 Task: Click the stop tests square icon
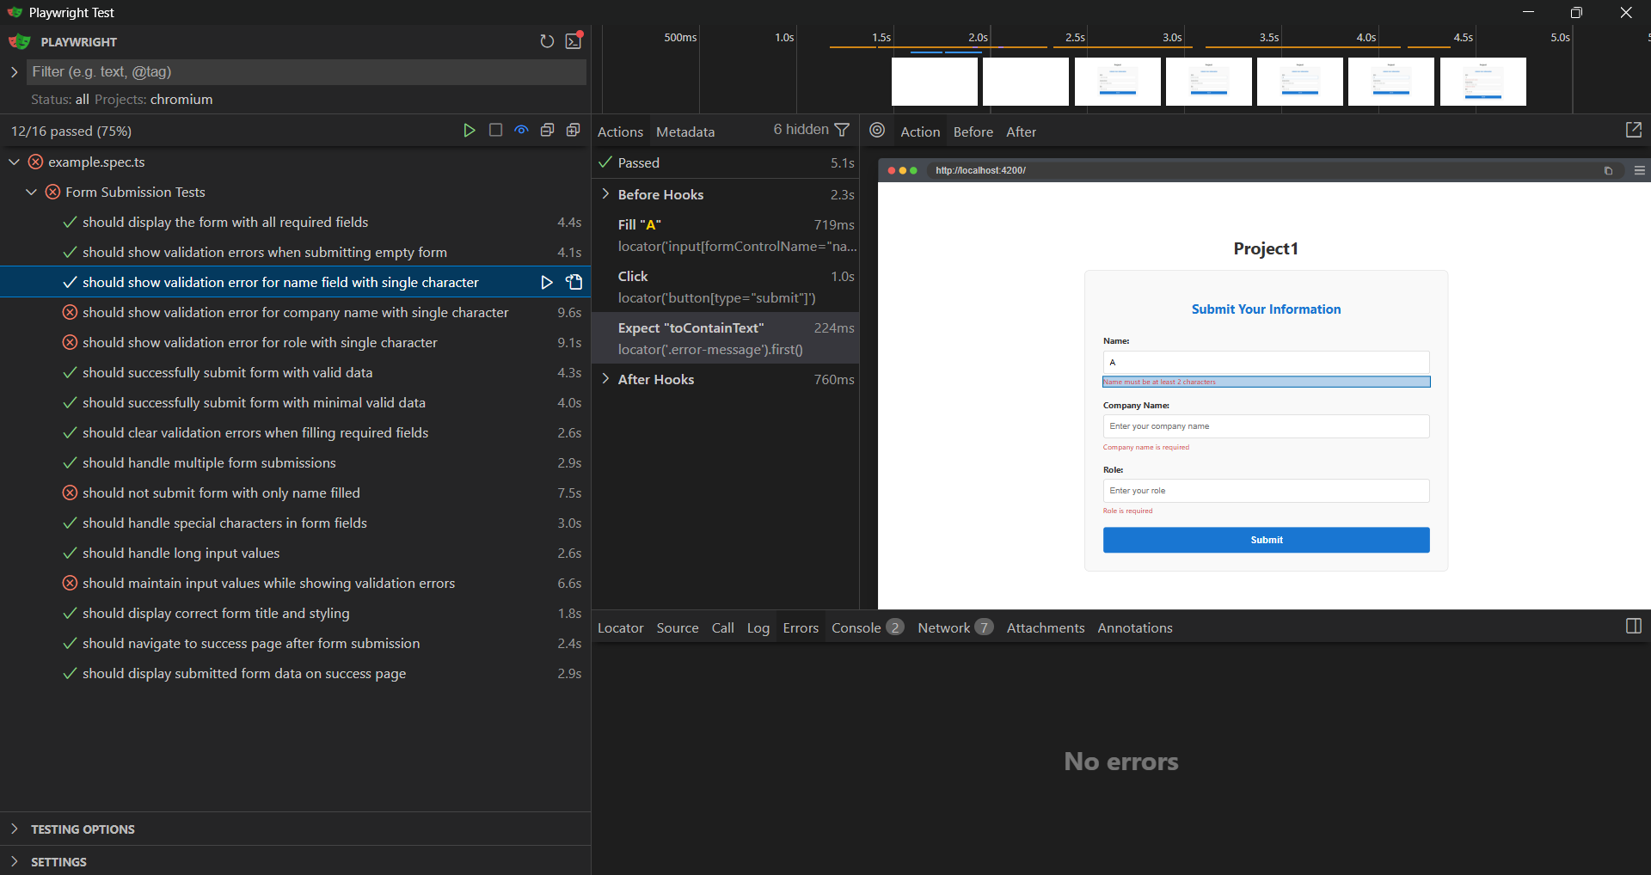pyautogui.click(x=495, y=131)
